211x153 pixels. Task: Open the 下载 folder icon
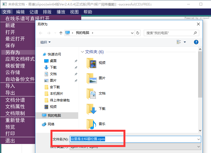91,109
